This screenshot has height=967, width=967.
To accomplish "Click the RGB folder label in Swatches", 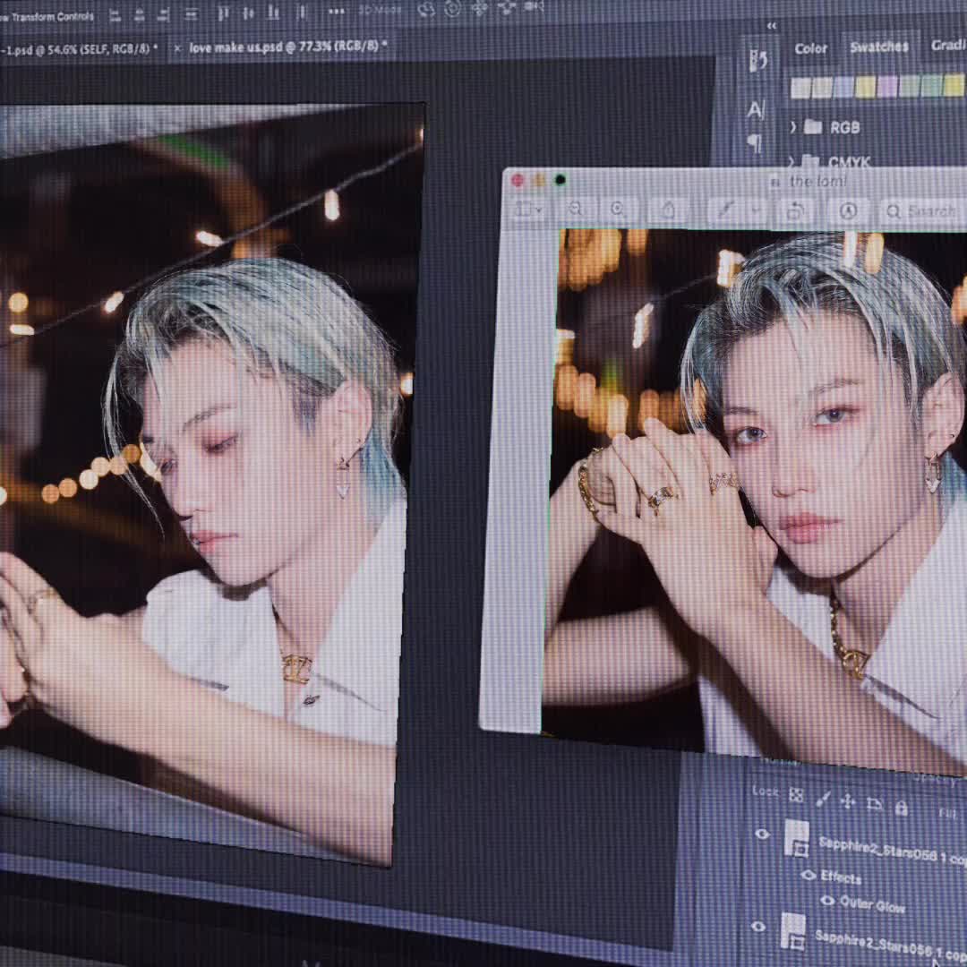I will click(x=844, y=128).
